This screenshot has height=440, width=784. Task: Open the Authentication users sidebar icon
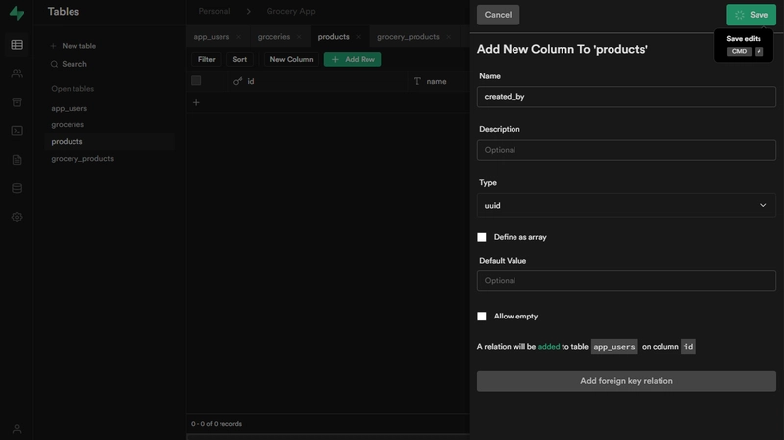click(17, 73)
